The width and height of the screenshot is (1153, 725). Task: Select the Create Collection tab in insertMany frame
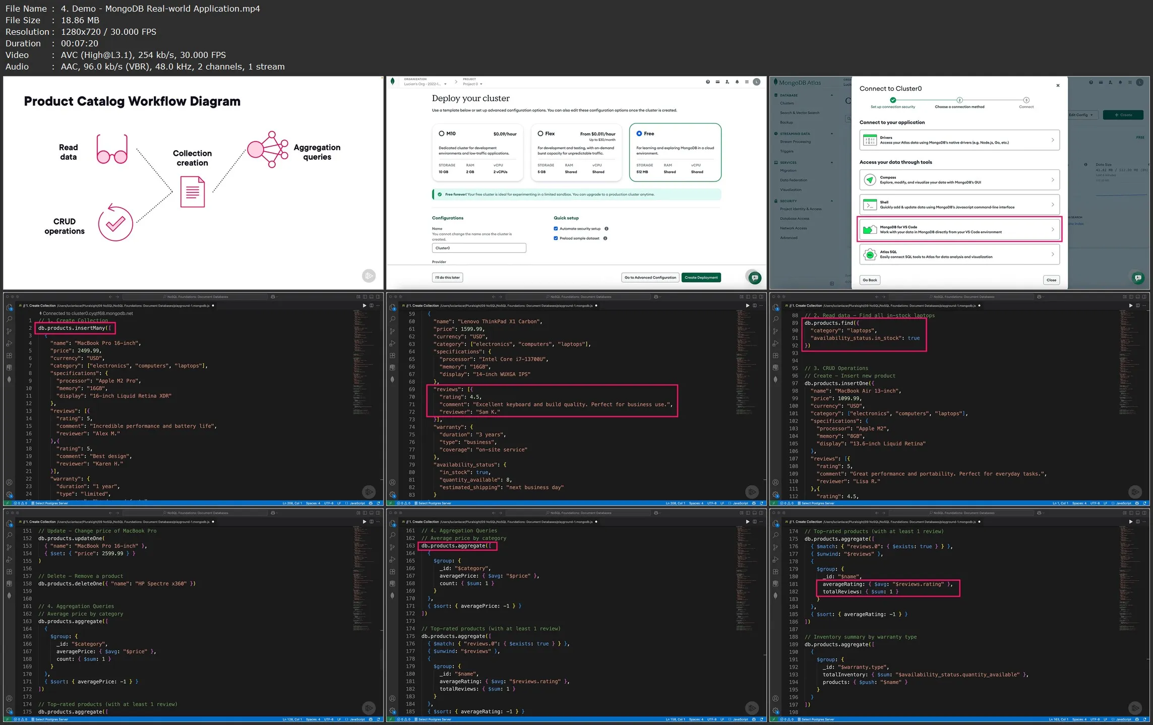pos(115,305)
